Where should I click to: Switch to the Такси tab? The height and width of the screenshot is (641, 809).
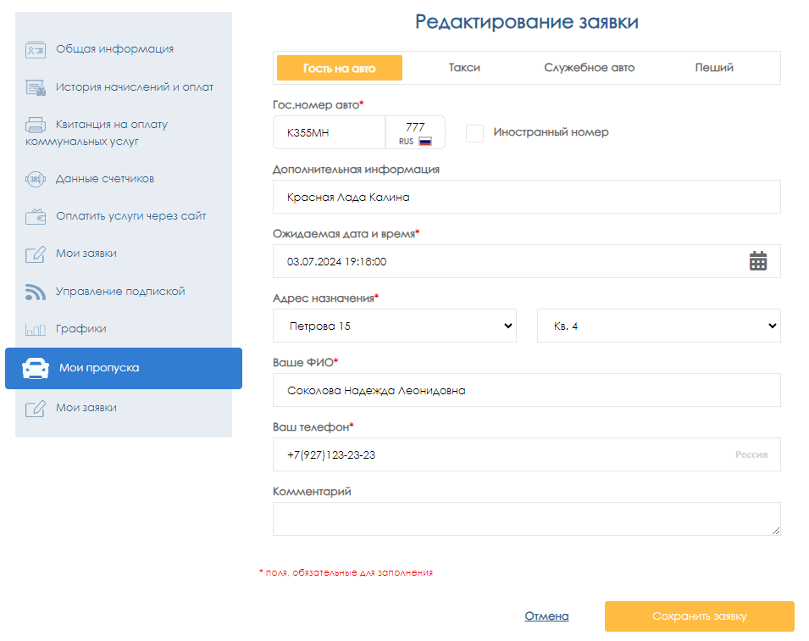pos(464,68)
